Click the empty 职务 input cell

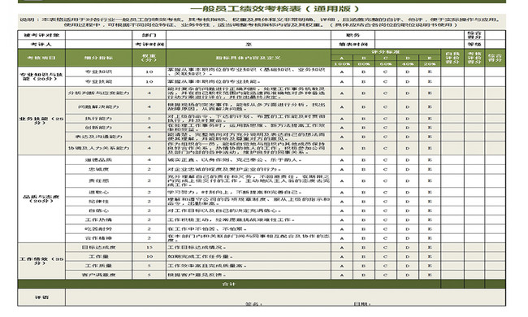click(x=420, y=35)
